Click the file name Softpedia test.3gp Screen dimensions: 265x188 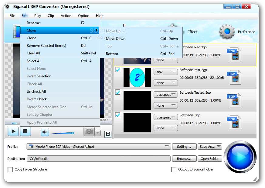click(193, 70)
